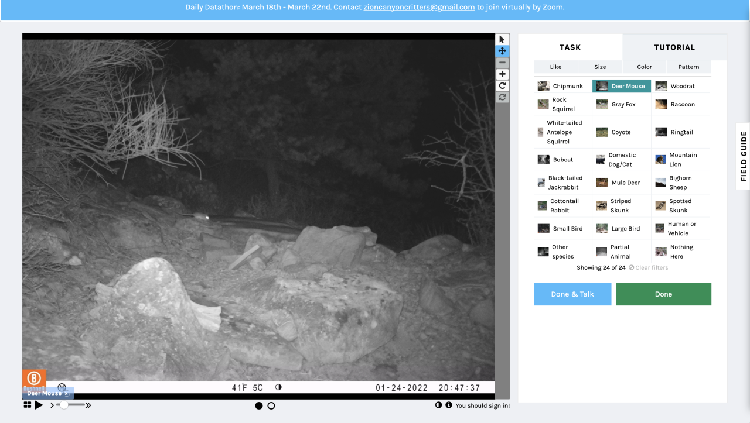
Task: Remove the Deer Mouse annotation tag
Action: tap(66, 393)
